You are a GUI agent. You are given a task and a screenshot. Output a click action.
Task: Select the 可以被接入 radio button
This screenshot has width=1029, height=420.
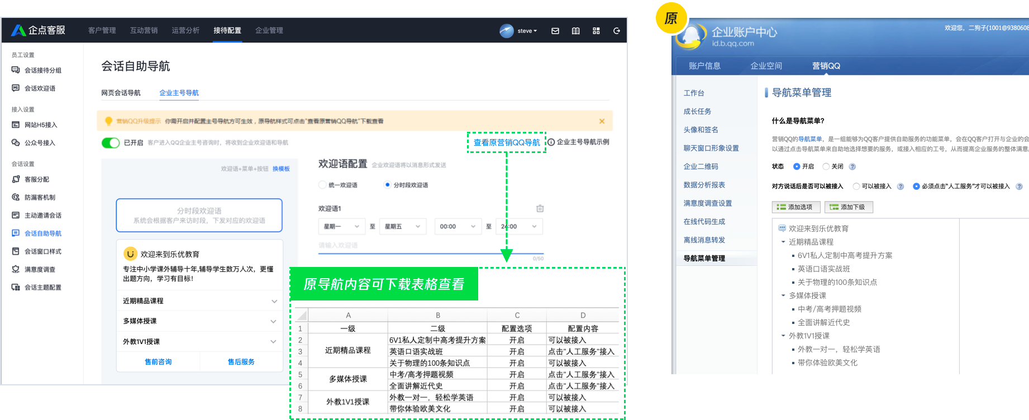[x=856, y=187]
